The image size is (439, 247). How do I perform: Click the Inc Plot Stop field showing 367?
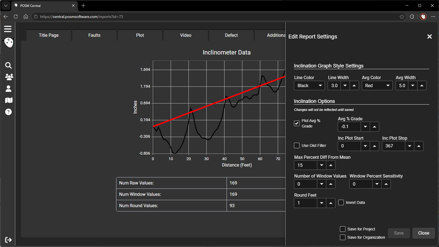tap(394, 146)
